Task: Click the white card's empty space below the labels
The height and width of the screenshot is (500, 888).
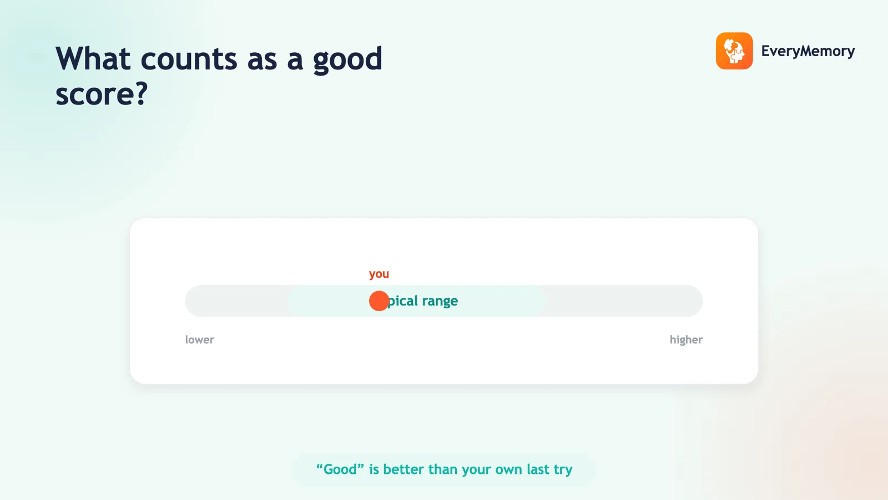Action: tap(444, 366)
